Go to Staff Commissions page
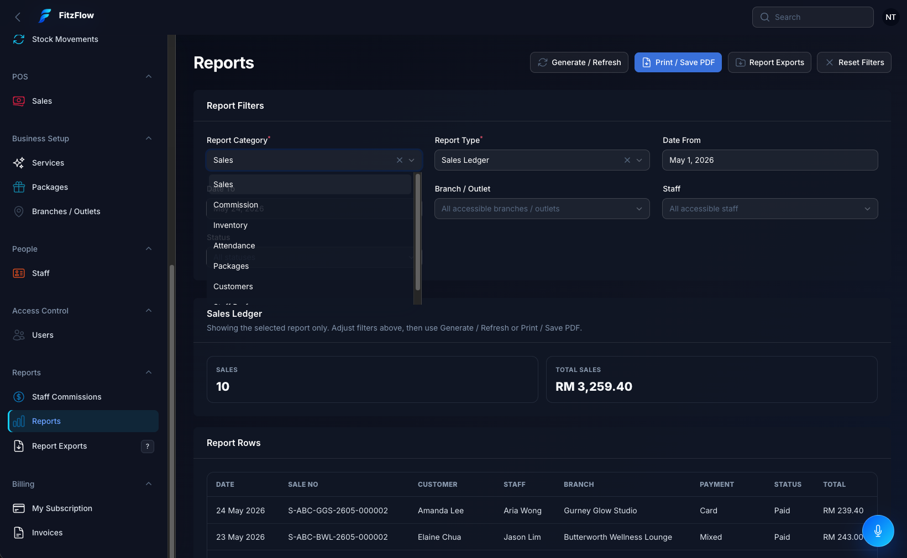 [x=67, y=397]
